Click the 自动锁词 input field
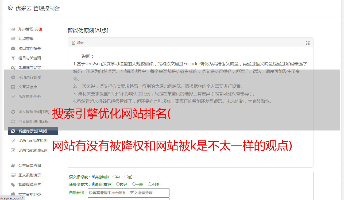Image resolution: width=344 pixels, height=200 pixels. pos(129,193)
